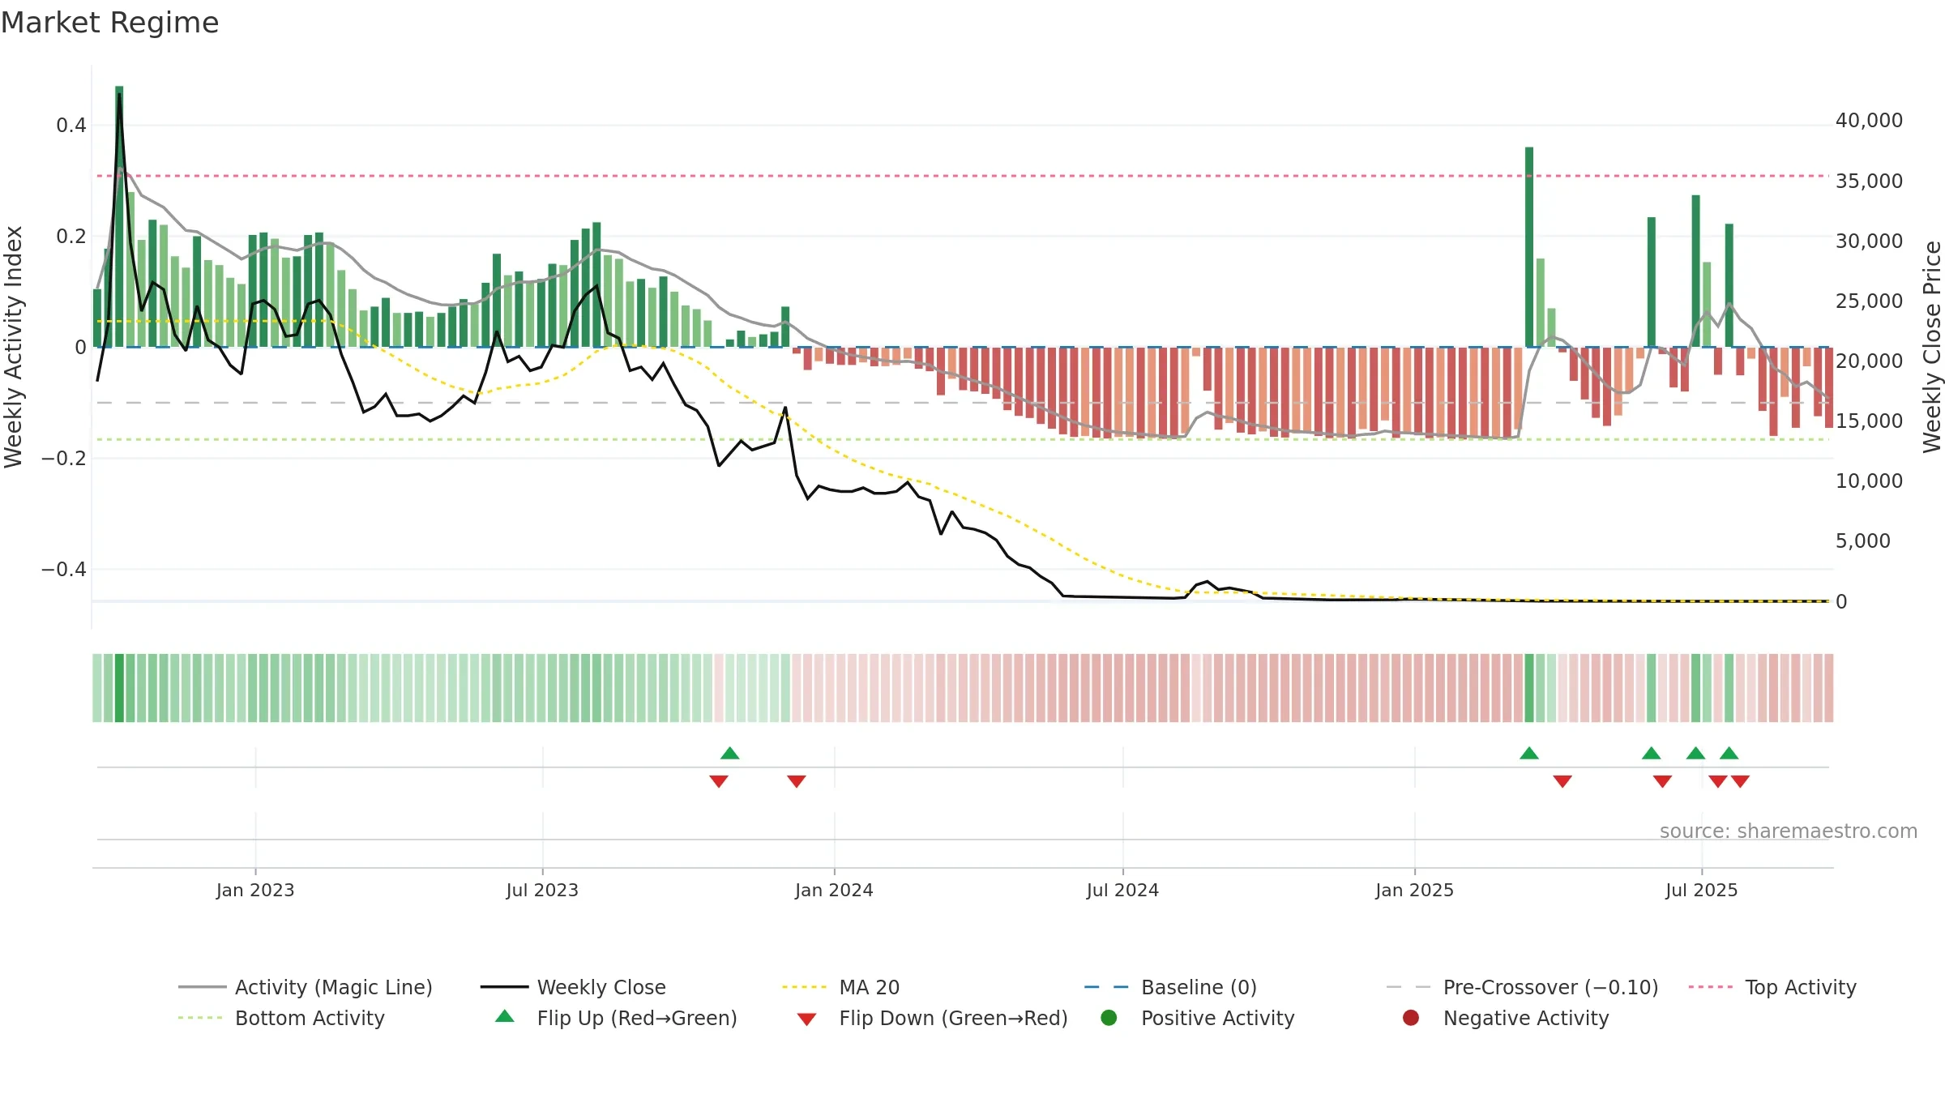Screen dimensions: 1945x1094
Task: Click the red Flip Down triangle in the legend
Action: coord(806,1019)
